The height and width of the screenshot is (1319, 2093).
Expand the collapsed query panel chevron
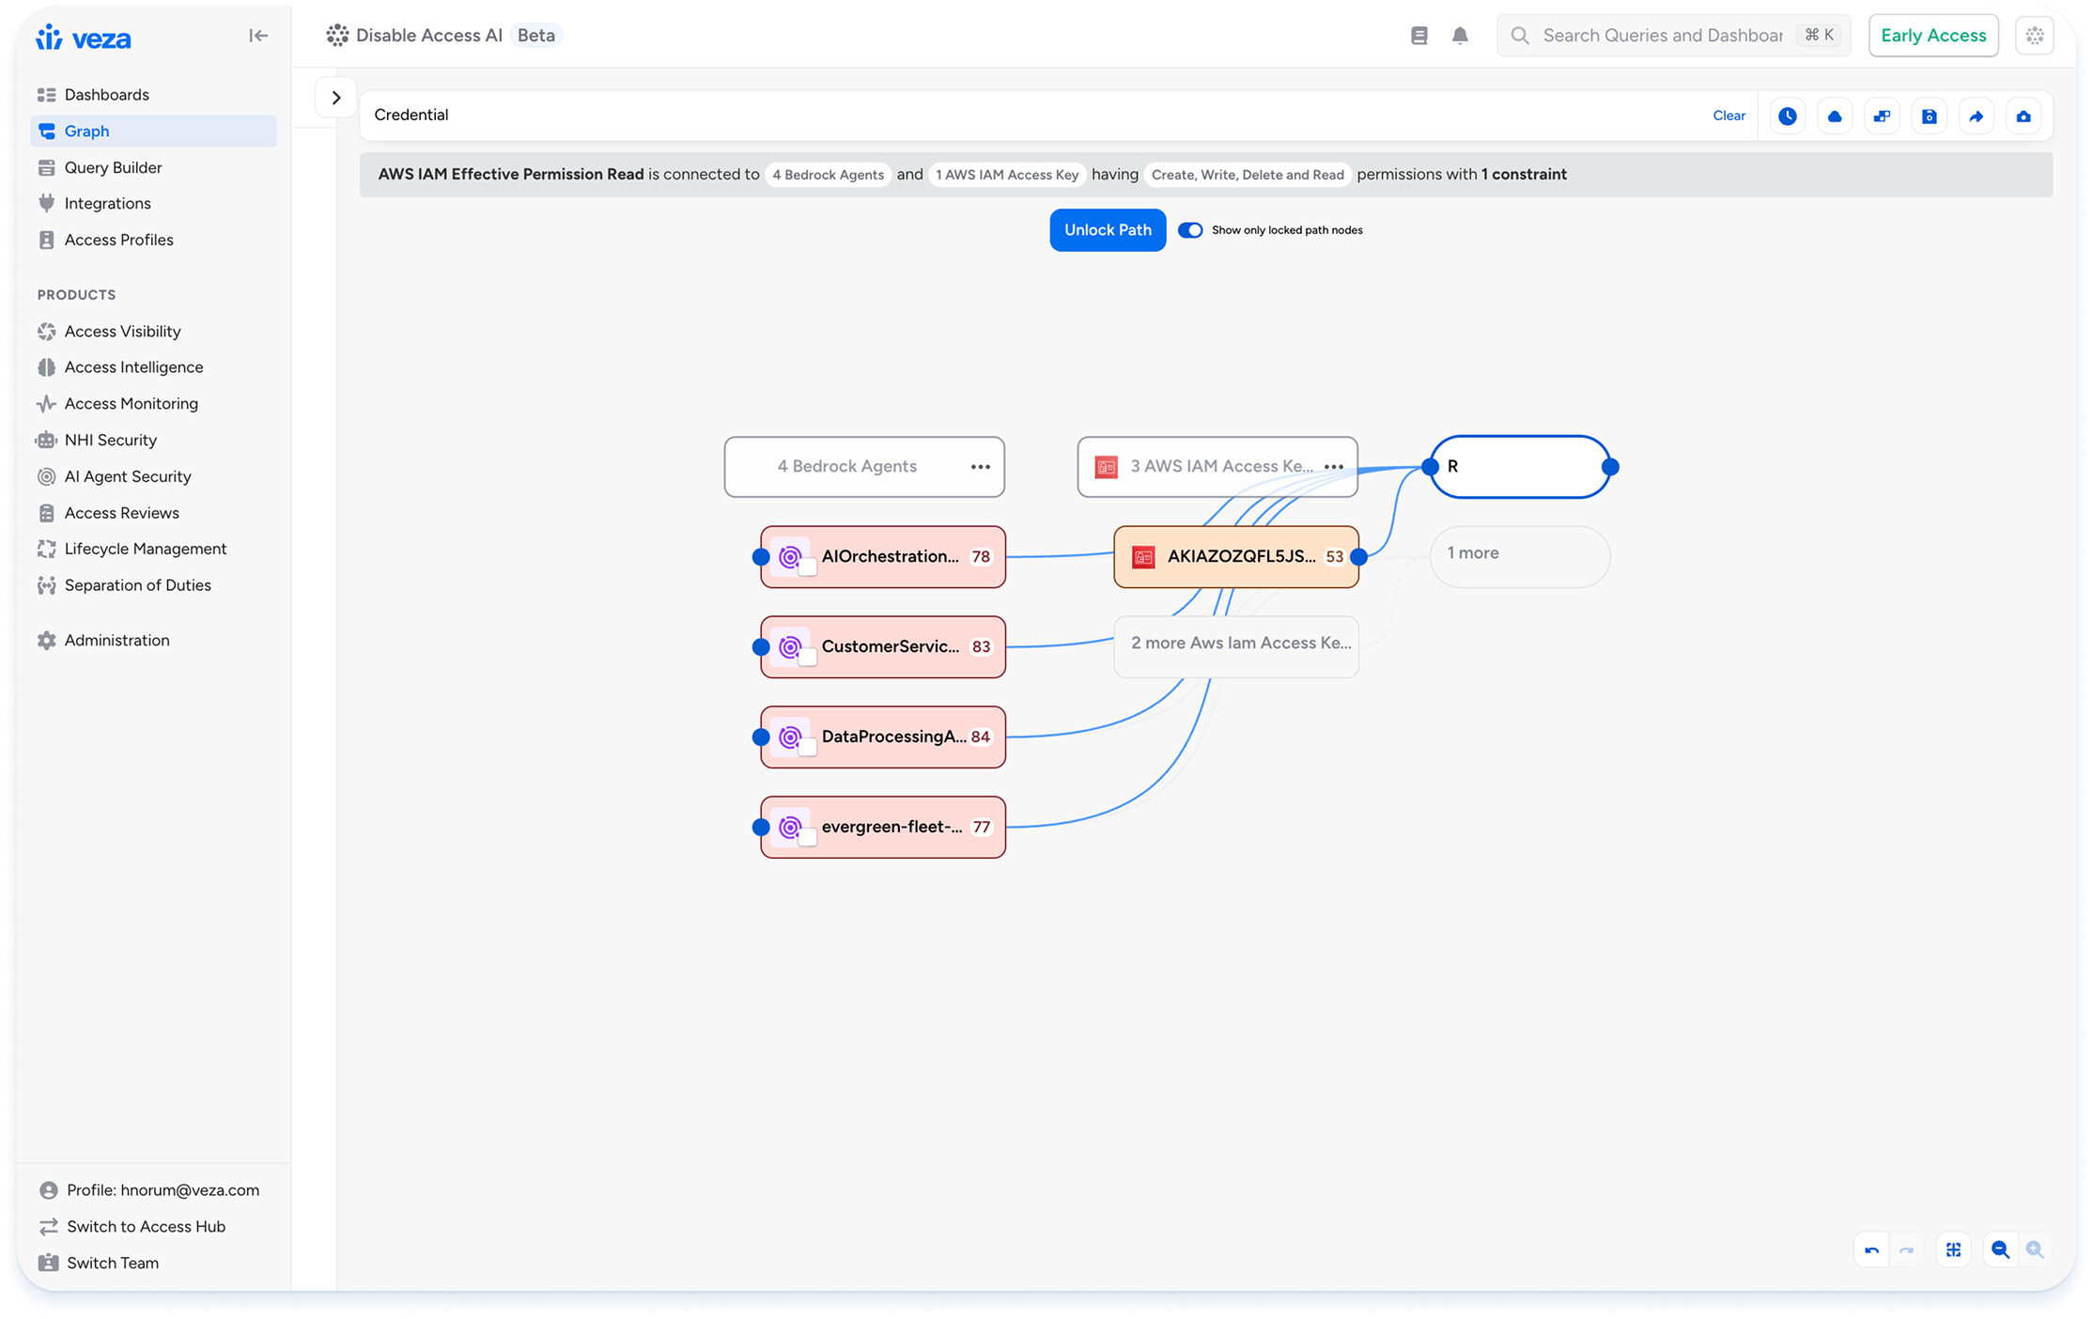[335, 98]
